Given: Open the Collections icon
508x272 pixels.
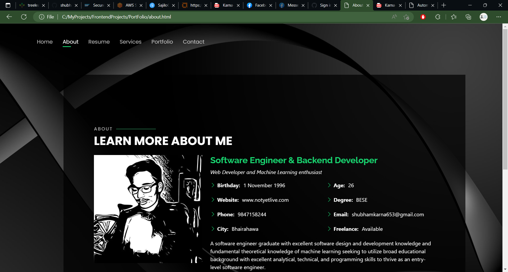Looking at the screenshot, I should (x=468, y=17).
